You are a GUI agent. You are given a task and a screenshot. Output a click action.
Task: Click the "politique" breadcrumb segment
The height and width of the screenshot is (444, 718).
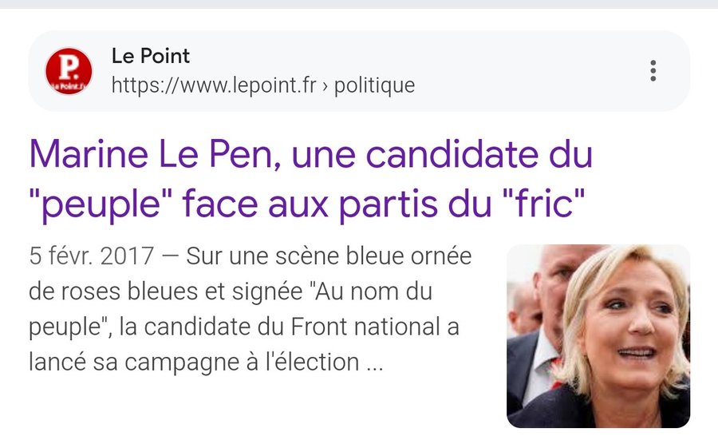374,85
